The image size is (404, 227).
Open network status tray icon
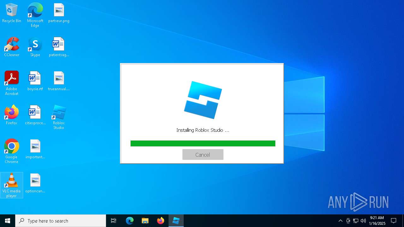click(356, 221)
